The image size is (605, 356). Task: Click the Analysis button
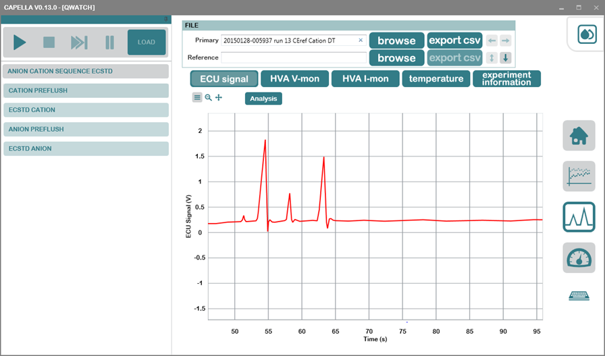click(x=263, y=99)
